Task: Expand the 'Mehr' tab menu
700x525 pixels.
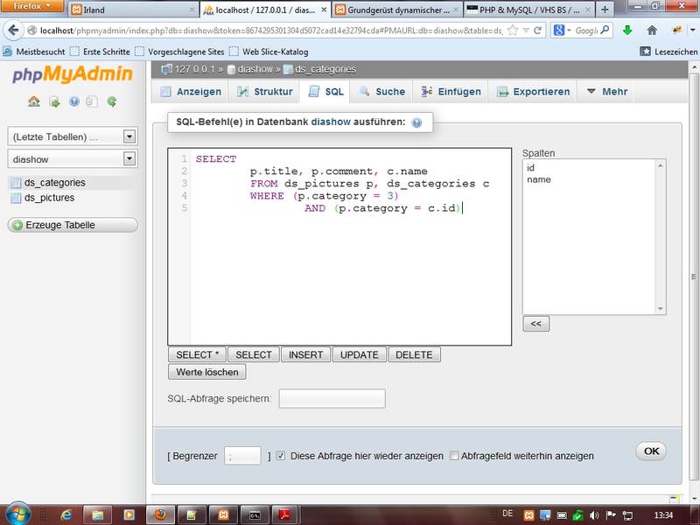Action: coord(605,91)
